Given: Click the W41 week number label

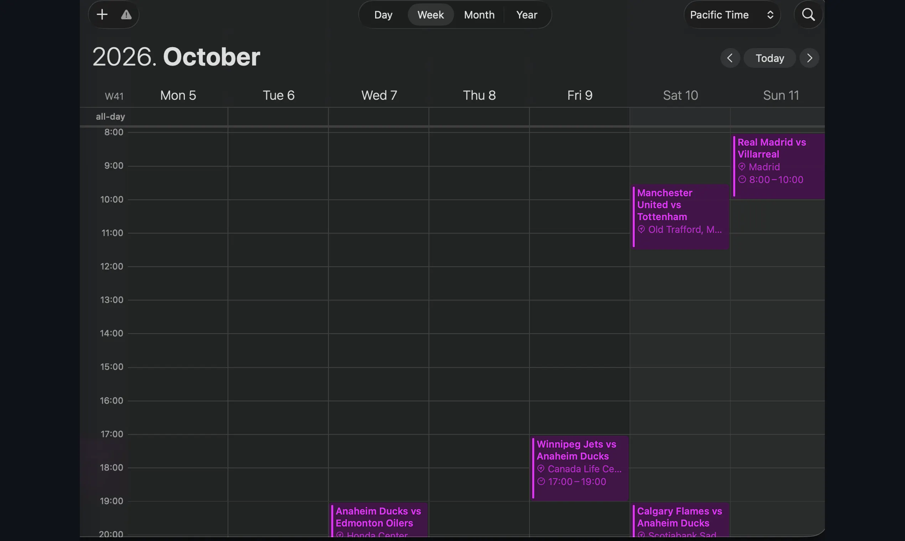Looking at the screenshot, I should click(x=114, y=96).
